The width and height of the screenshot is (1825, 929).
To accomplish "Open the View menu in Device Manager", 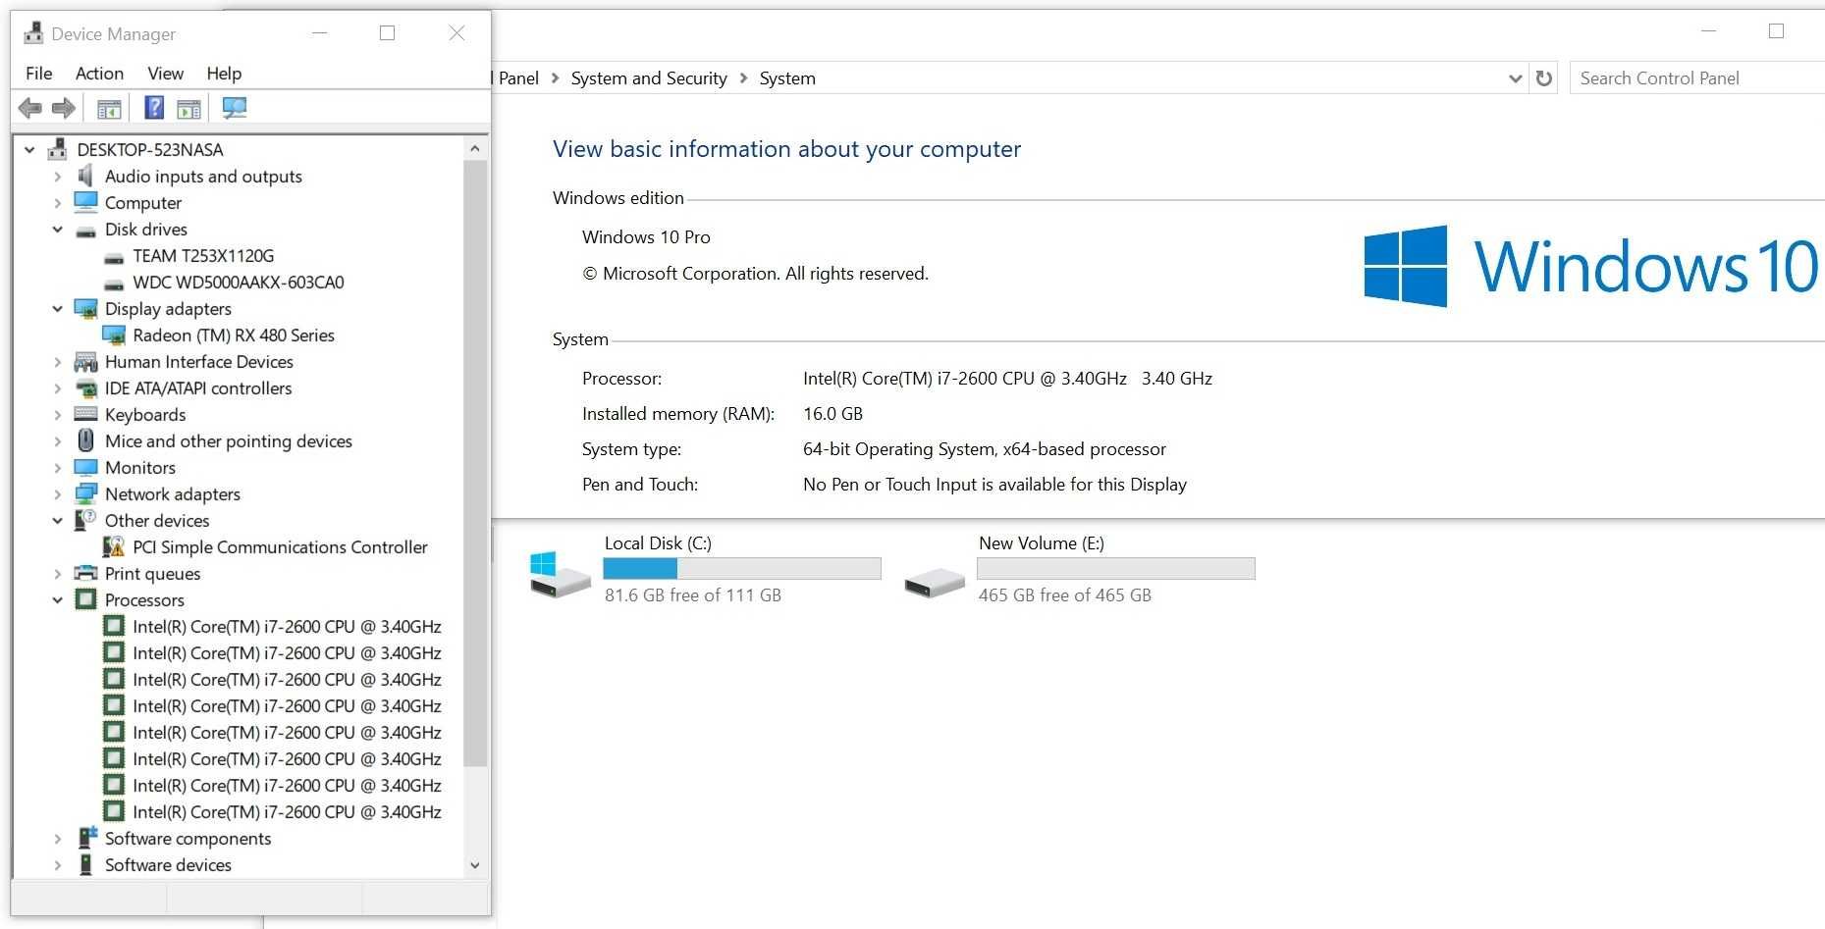I will (165, 74).
